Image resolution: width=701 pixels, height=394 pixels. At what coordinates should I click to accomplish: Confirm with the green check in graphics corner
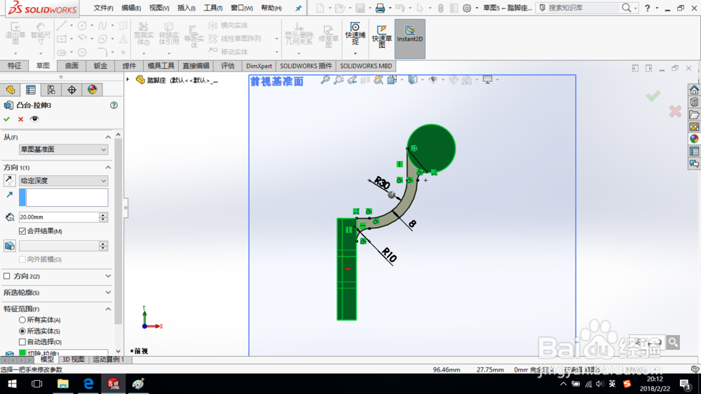pyautogui.click(x=653, y=96)
